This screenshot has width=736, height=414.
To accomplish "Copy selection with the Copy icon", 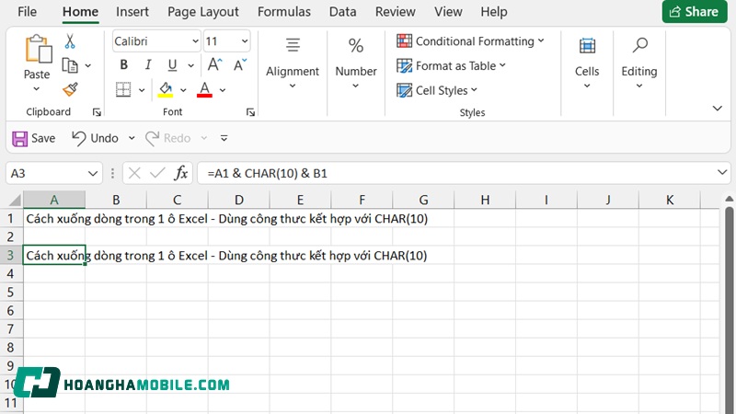I will 70,65.
